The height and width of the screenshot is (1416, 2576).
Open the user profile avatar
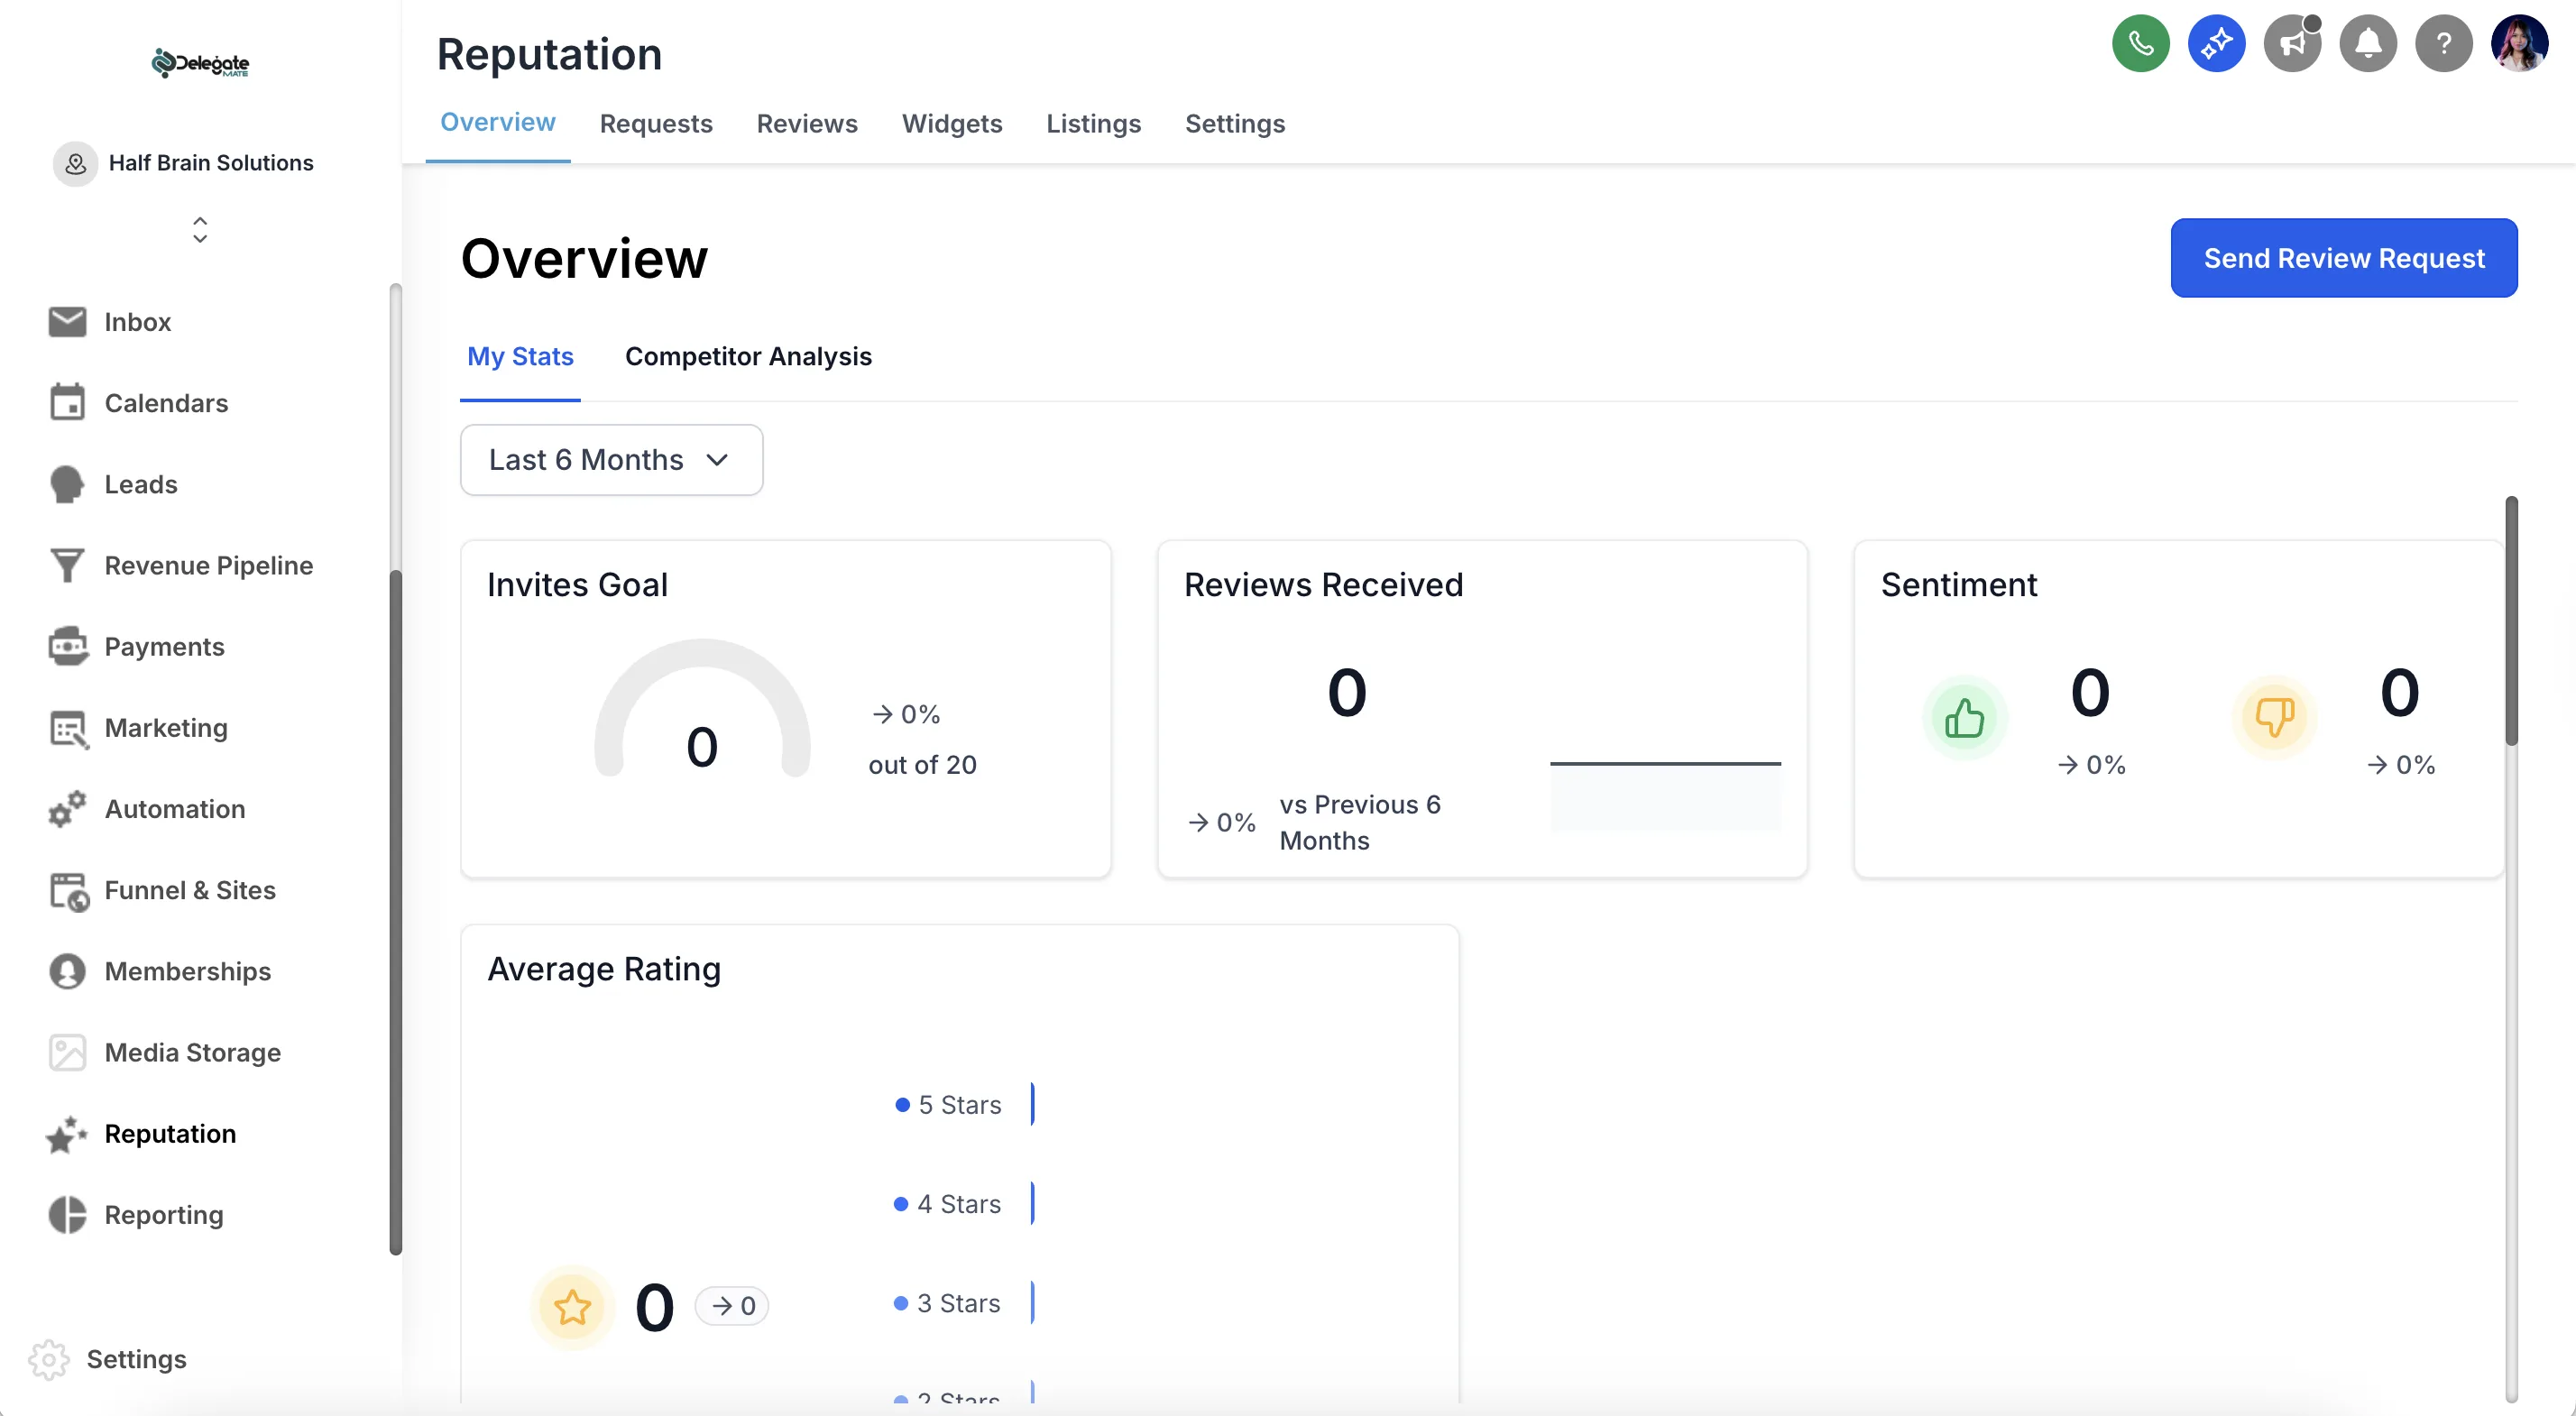[2519, 43]
